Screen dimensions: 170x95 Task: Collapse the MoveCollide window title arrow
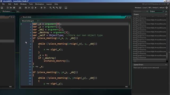click(21, 17)
